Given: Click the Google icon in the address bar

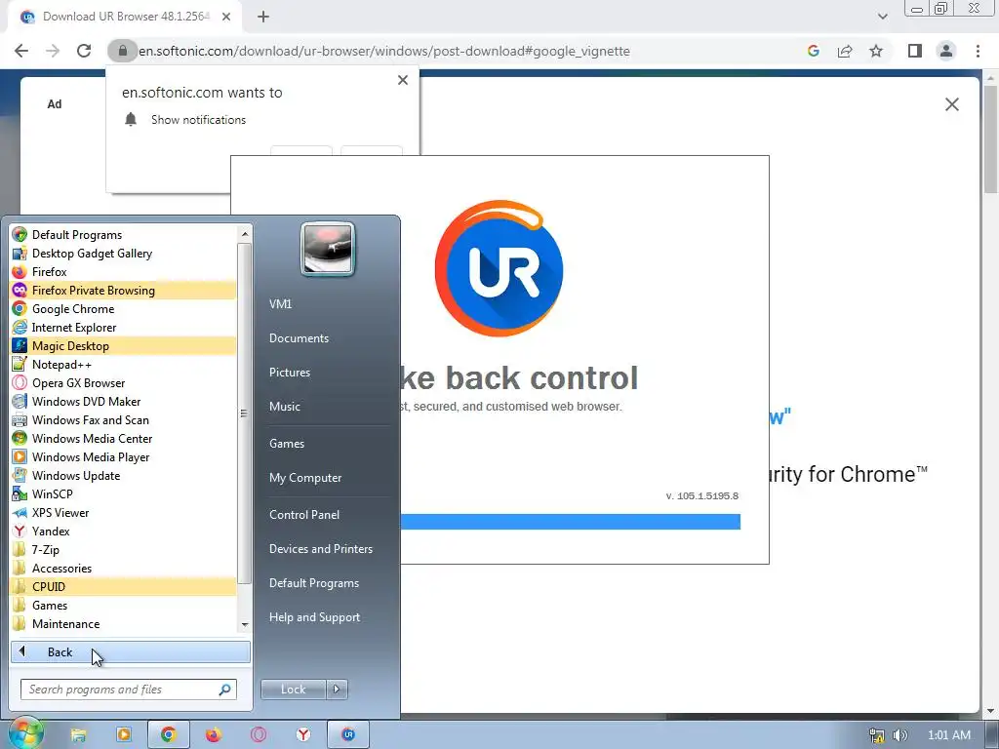Looking at the screenshot, I should [813, 51].
